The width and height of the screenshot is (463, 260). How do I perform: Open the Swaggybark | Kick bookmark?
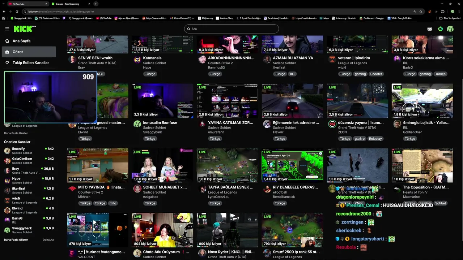point(21,18)
